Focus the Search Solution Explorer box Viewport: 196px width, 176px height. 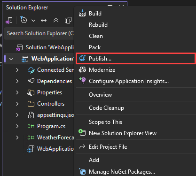(x=39, y=33)
